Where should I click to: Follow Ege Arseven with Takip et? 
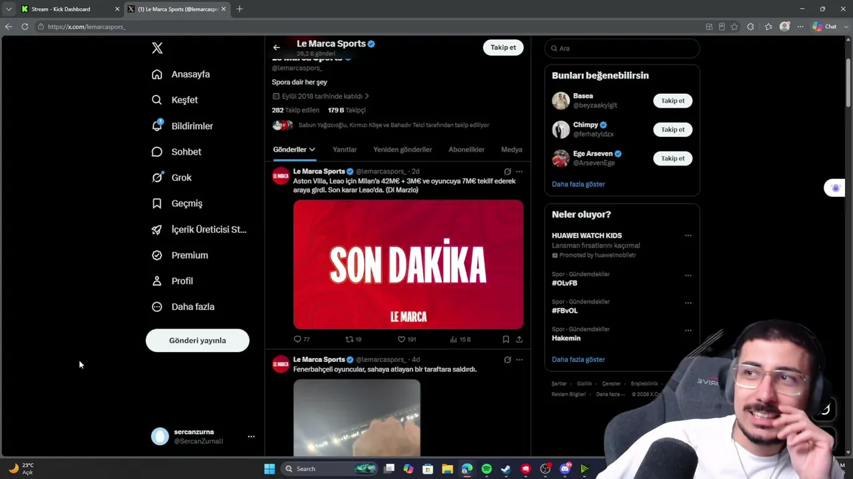(672, 158)
